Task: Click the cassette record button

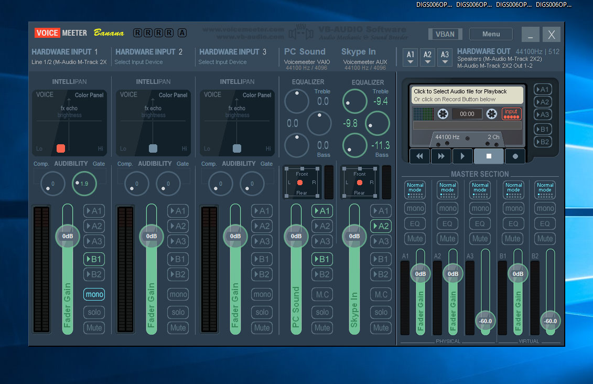Action: (515, 156)
